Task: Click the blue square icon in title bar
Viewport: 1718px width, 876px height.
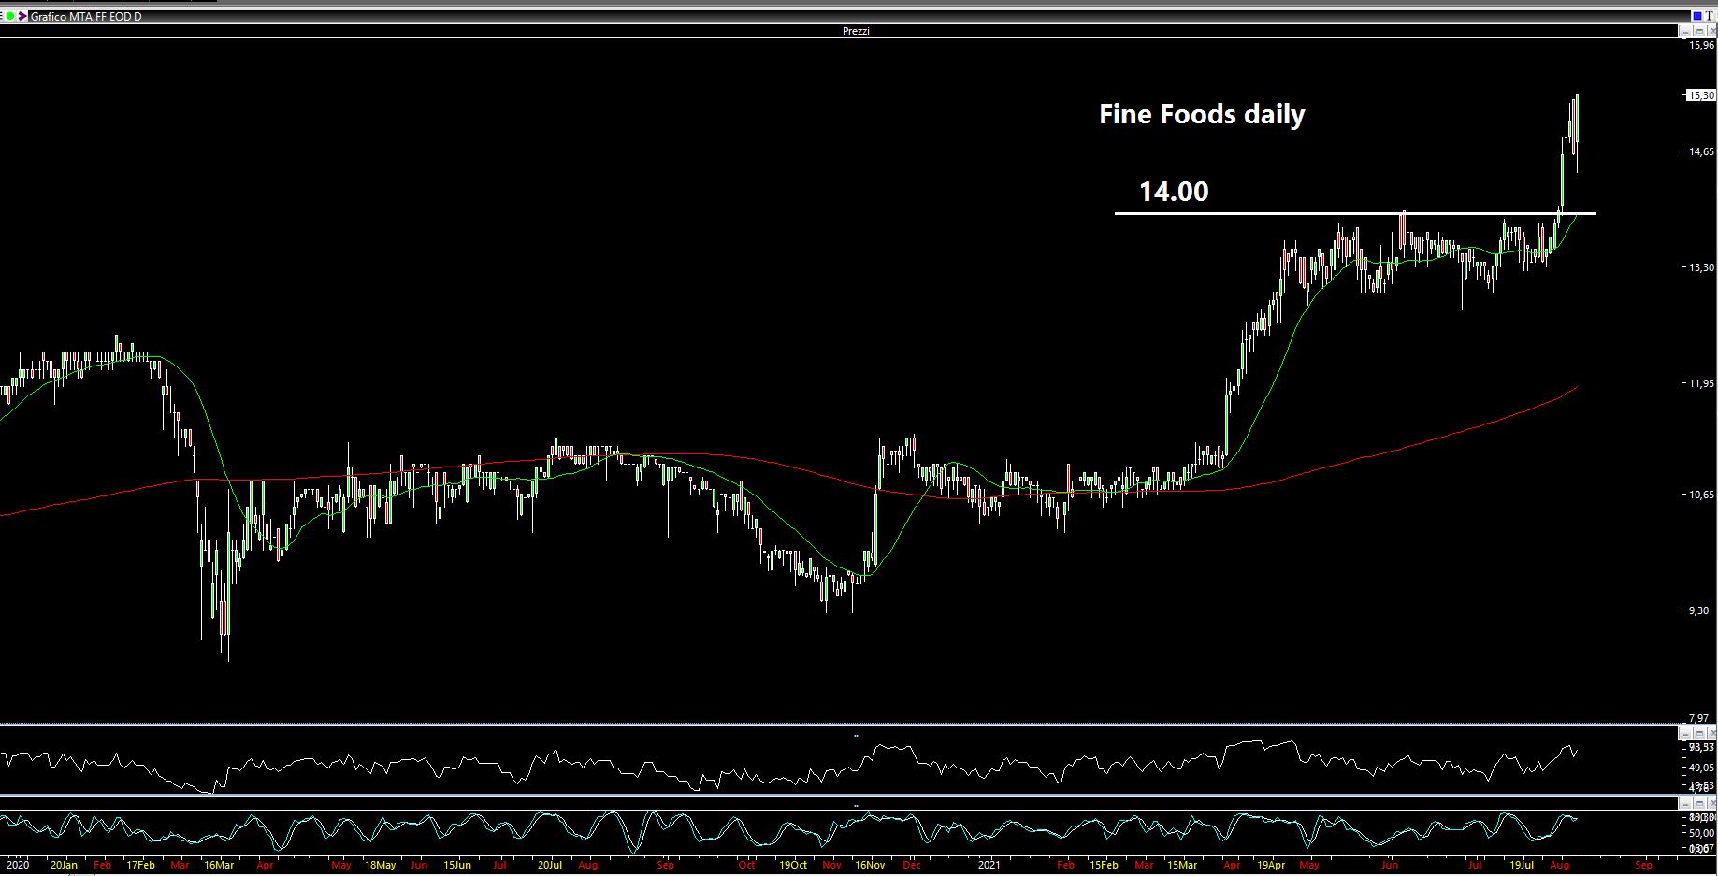Action: coord(1697,16)
